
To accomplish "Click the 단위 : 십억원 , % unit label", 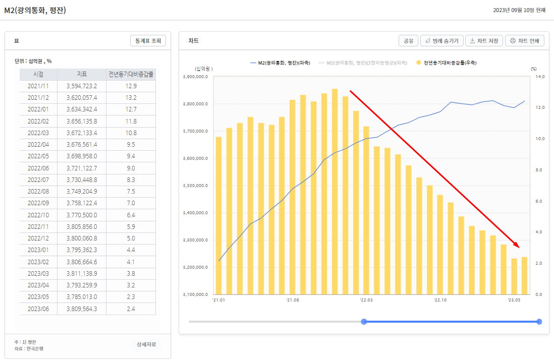I will click(33, 61).
